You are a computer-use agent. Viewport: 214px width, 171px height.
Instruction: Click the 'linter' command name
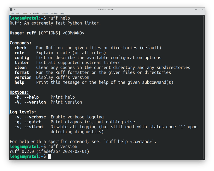(22, 63)
